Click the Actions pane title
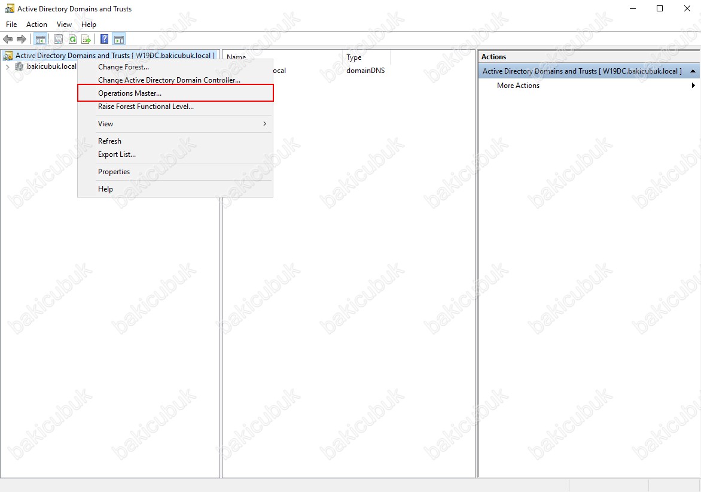The height and width of the screenshot is (492, 701). pos(493,57)
